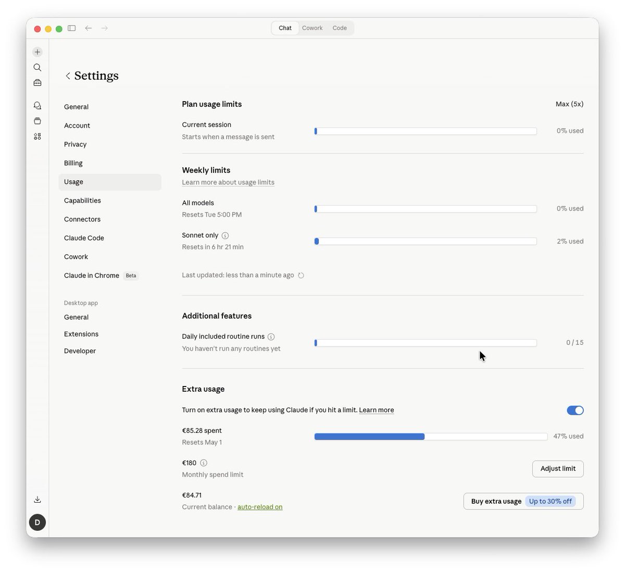625x572 pixels.
Task: Open Privacy settings
Action: (110, 144)
